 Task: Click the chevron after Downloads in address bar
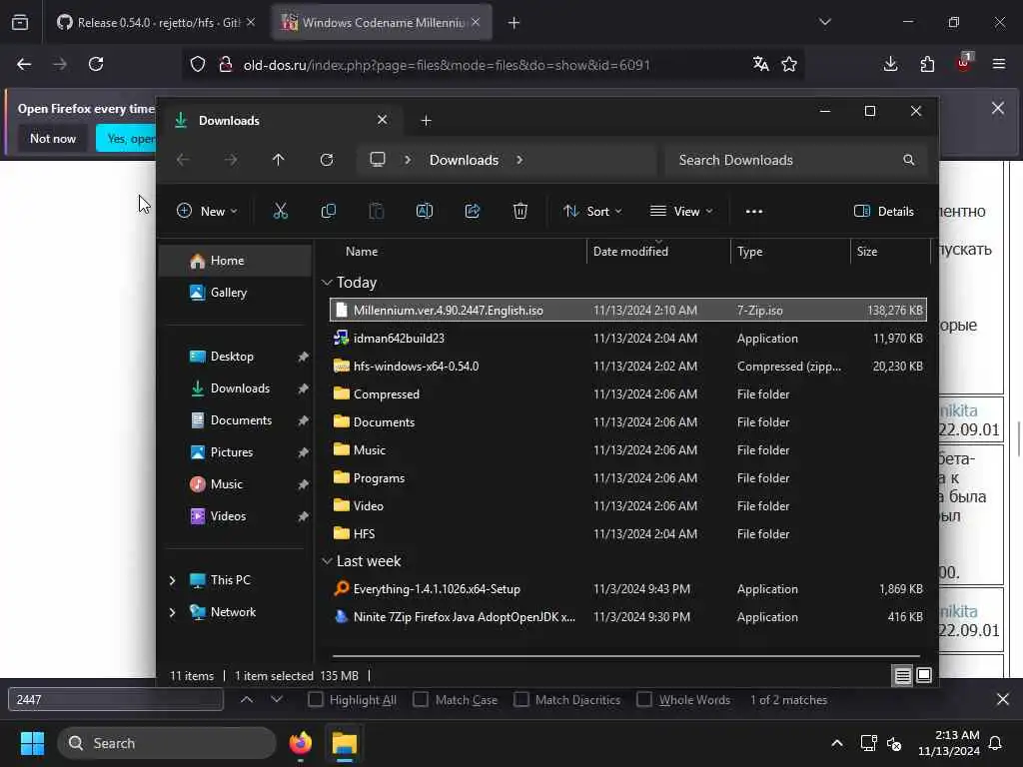(x=519, y=160)
